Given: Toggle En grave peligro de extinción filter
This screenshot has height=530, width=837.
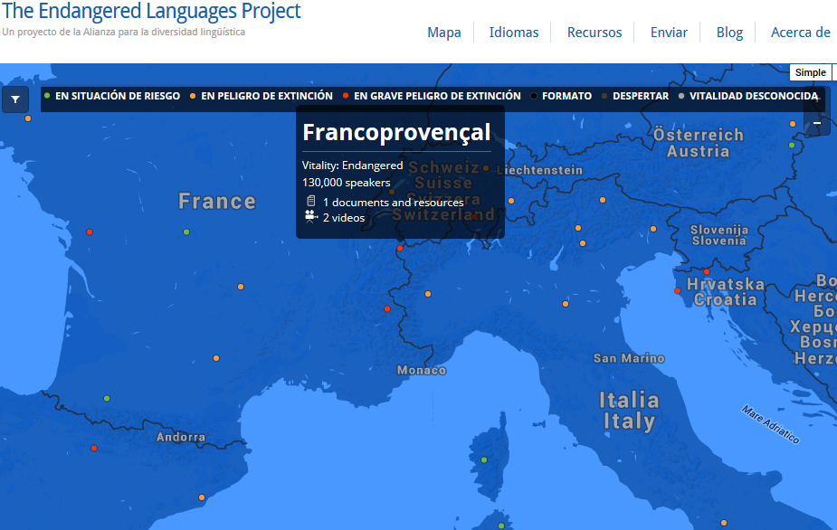Looking at the screenshot, I should pos(432,96).
